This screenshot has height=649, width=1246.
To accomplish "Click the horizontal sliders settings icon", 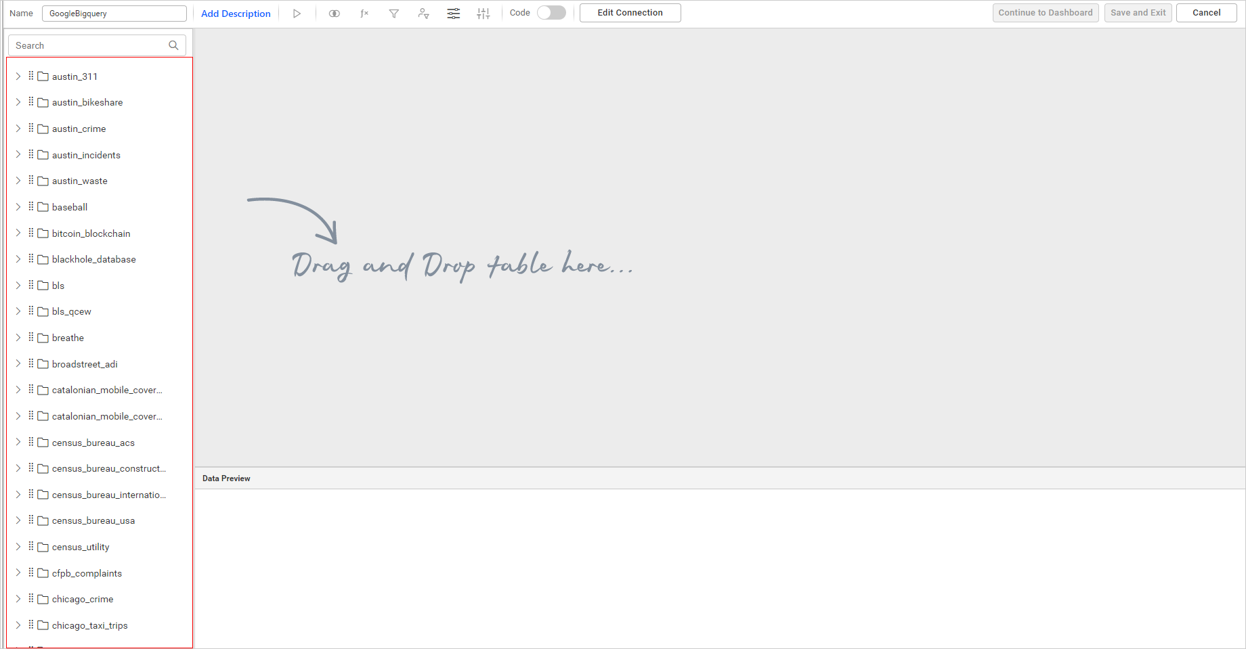I will 453,14.
